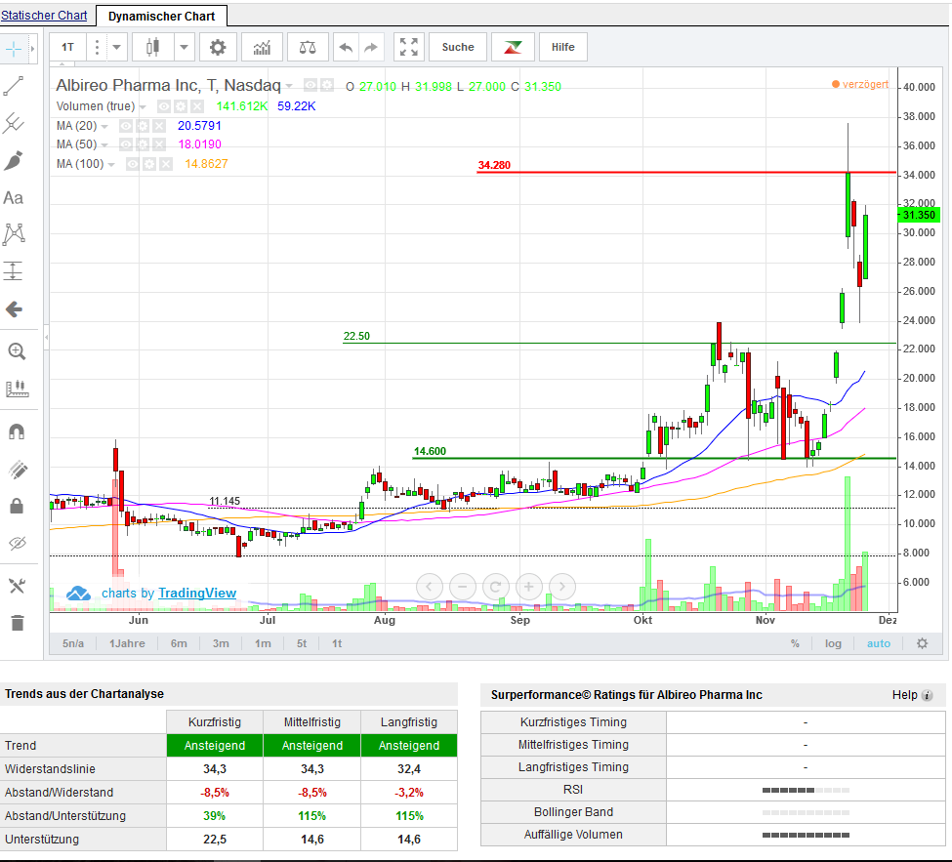Open the drawings manager tools icon
Image resolution: width=952 pixels, height=862 pixels.
point(17,586)
